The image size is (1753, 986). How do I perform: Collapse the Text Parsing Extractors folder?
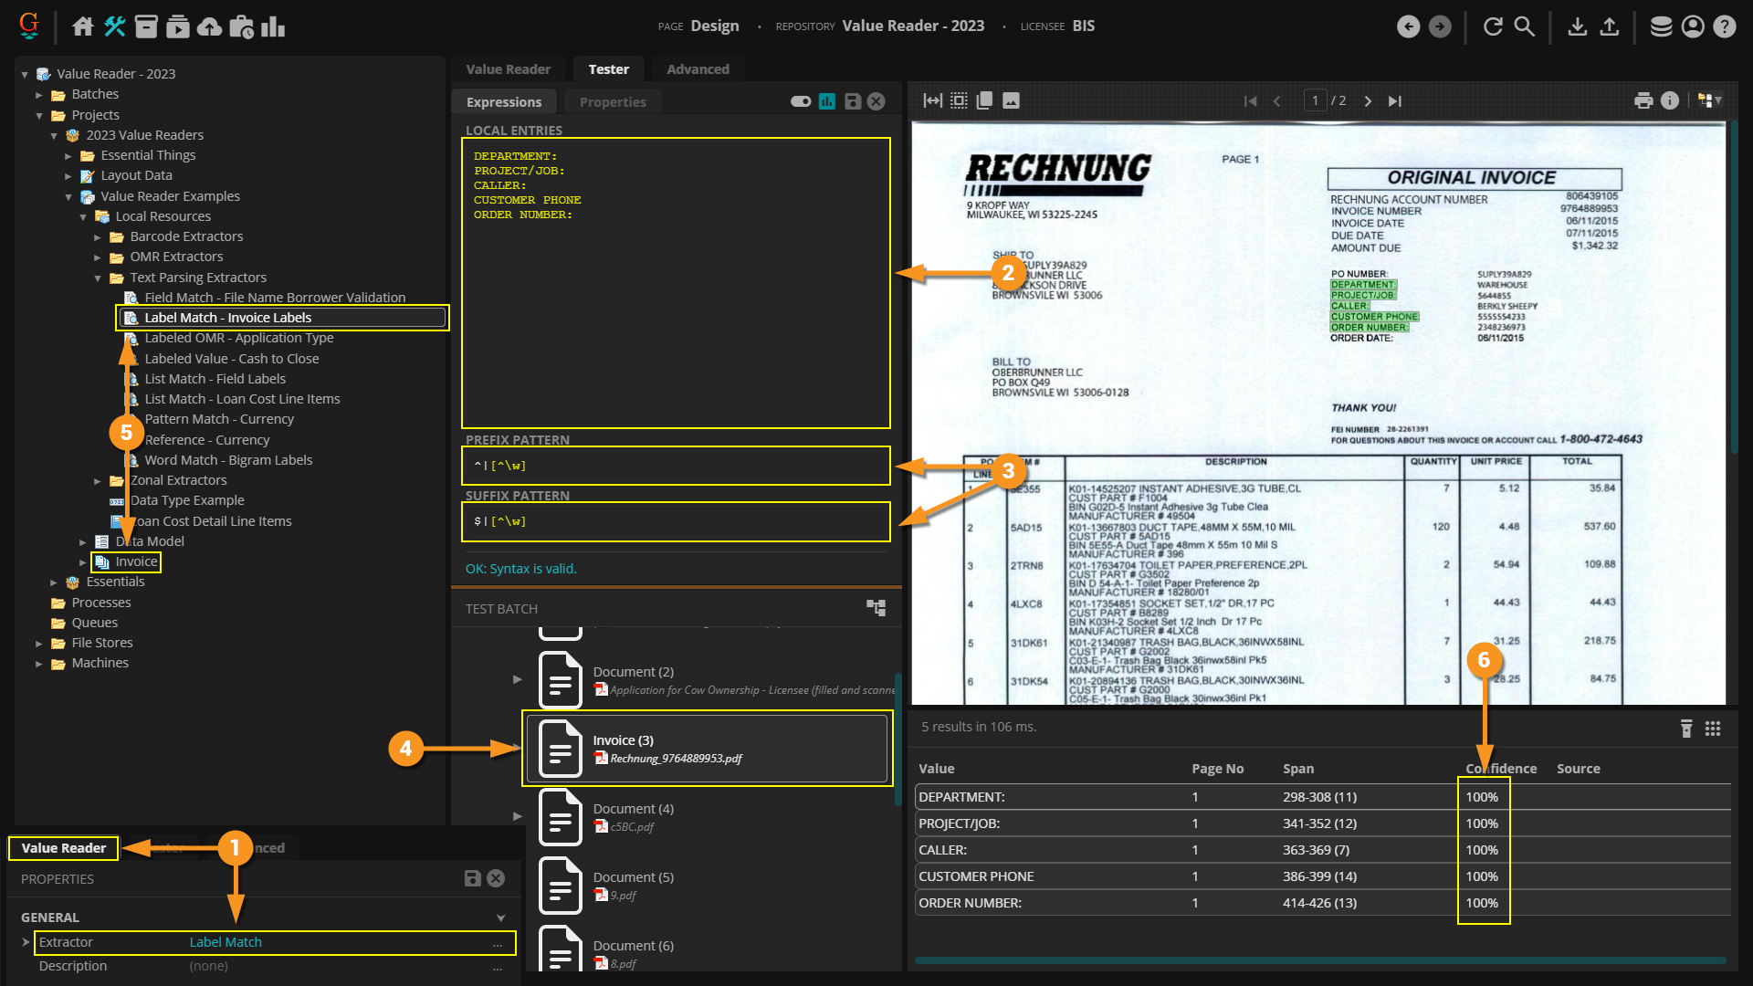(x=98, y=278)
